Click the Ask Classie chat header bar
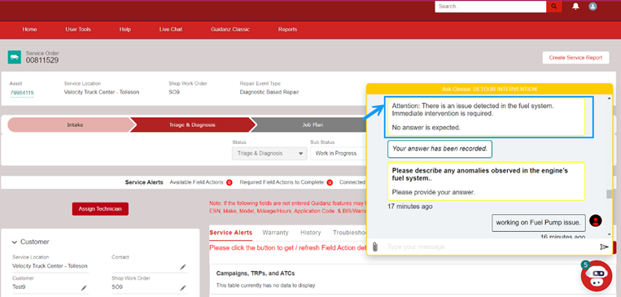Screen dimensions: 621x297 [489, 89]
